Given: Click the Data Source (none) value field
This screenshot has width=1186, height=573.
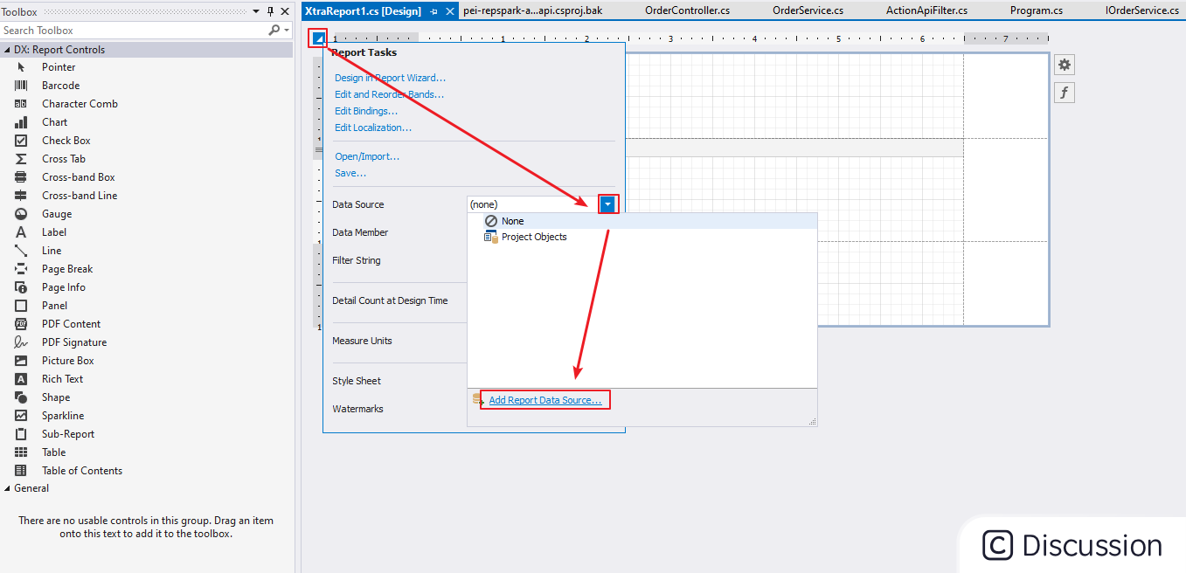Looking at the screenshot, I should click(x=534, y=204).
